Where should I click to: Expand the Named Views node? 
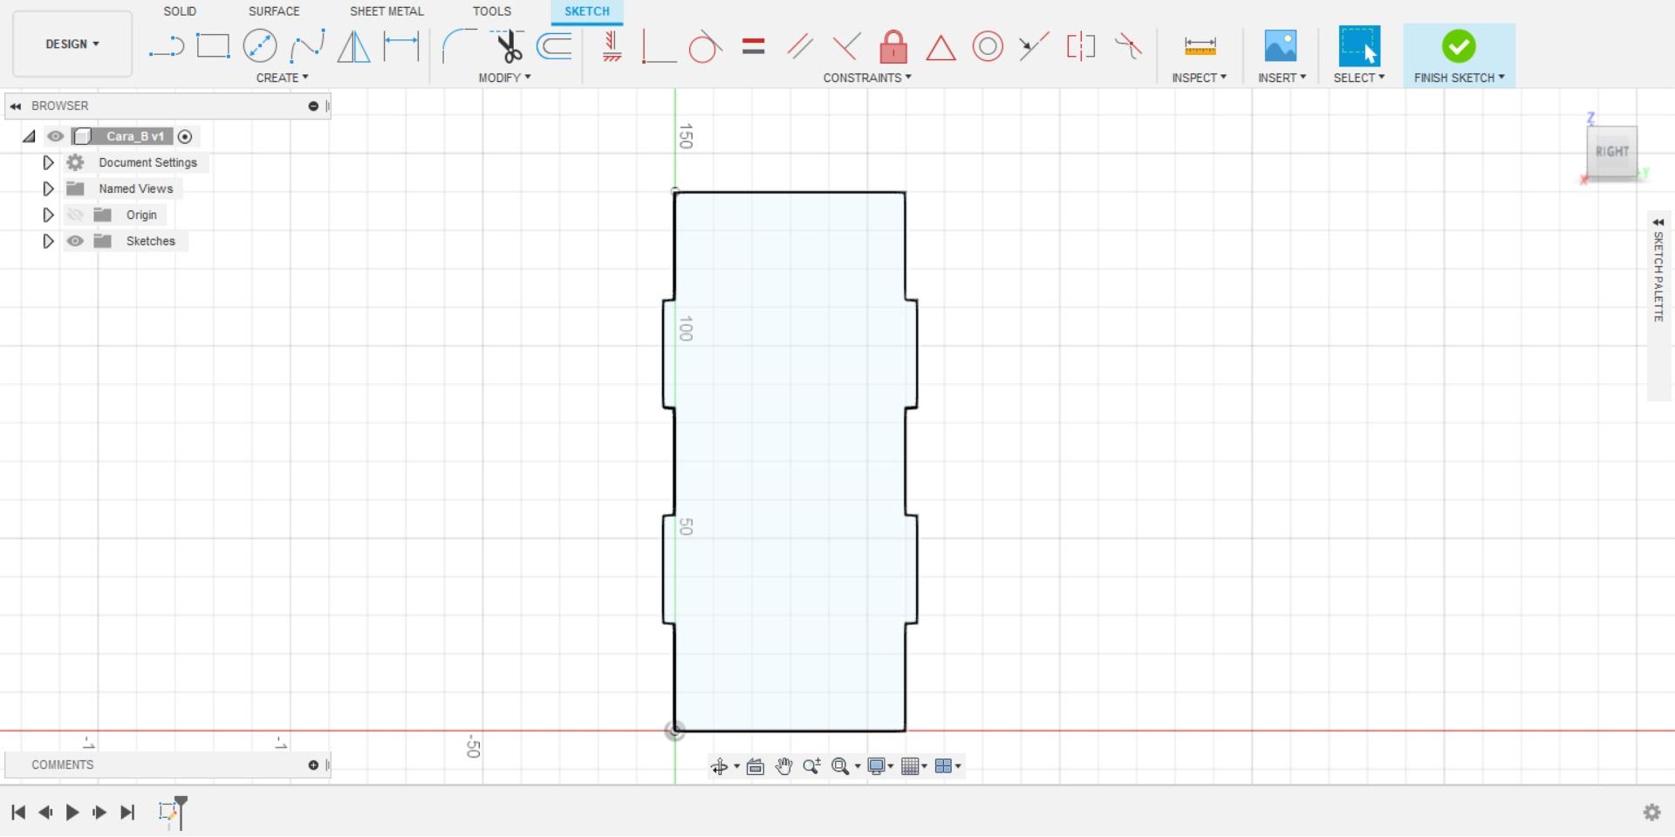coord(48,189)
